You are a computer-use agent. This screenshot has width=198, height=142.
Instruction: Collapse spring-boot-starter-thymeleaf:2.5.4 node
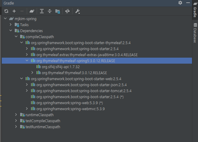[22, 43]
